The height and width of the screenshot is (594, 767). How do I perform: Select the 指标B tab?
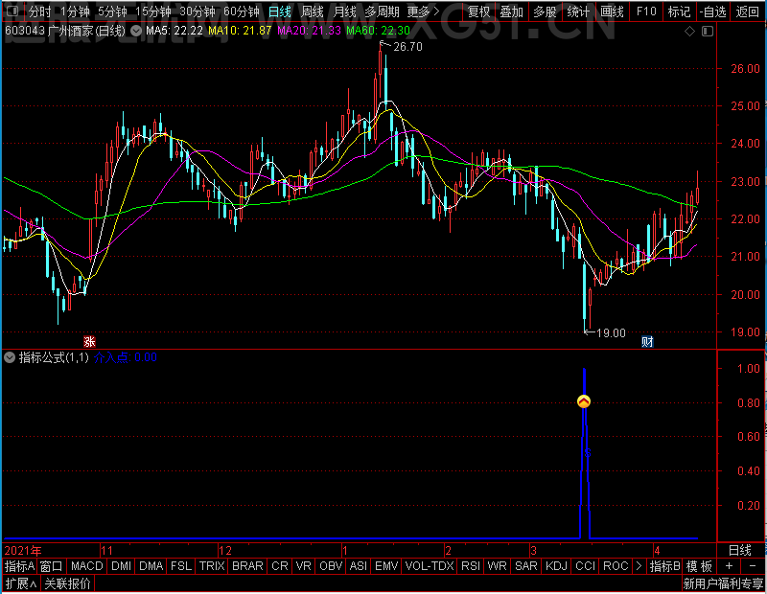tap(664, 566)
